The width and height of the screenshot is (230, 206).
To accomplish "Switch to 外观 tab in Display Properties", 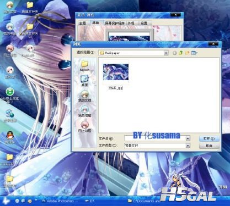I will pos(131,23).
